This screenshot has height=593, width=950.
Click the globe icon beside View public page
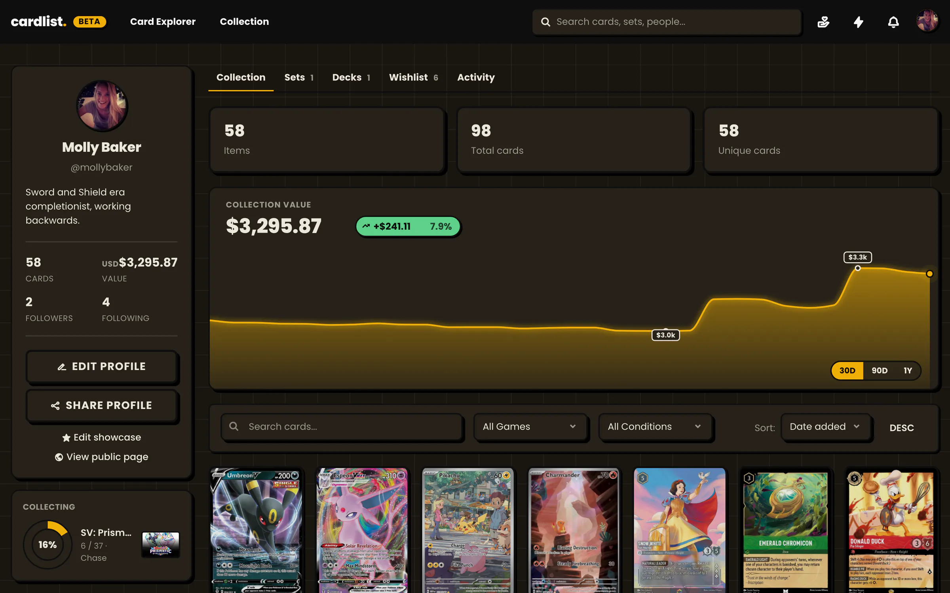pos(59,457)
